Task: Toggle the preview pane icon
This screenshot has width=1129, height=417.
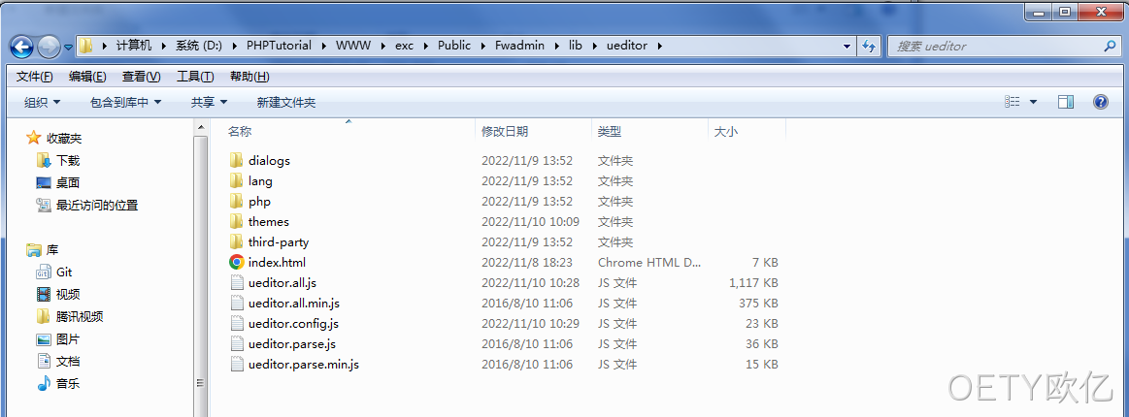Action: pyautogui.click(x=1066, y=102)
